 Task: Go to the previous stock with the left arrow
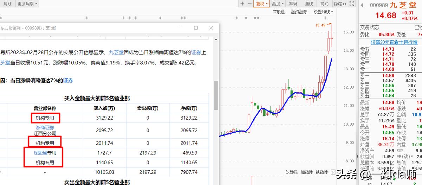pyautogui.click(x=362, y=5)
